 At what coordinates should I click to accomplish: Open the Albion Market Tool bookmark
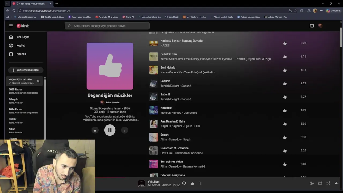pos(222,17)
